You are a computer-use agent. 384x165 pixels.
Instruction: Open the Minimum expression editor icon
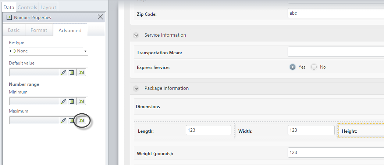[81, 101]
